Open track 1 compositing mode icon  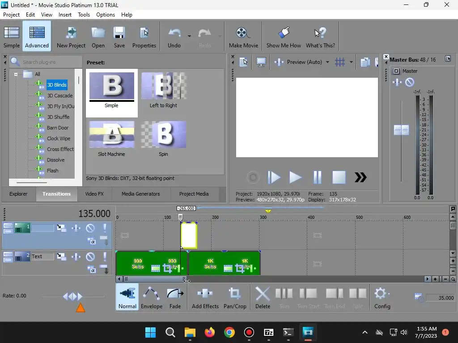[x=91, y=241]
